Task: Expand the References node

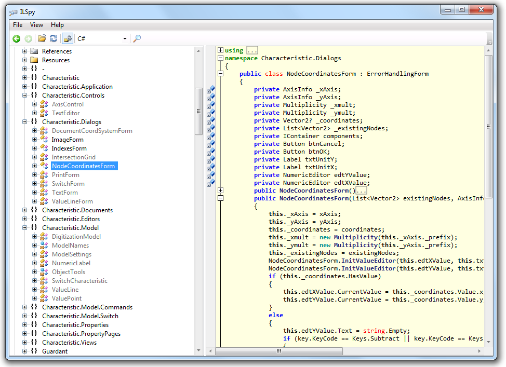Action: tap(24, 51)
